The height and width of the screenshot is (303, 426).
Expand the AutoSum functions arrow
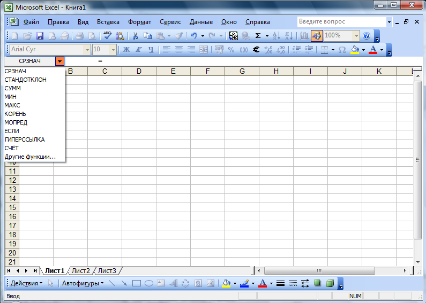point(267,36)
